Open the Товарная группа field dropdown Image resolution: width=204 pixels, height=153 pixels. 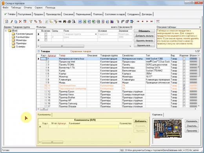pos(96,34)
